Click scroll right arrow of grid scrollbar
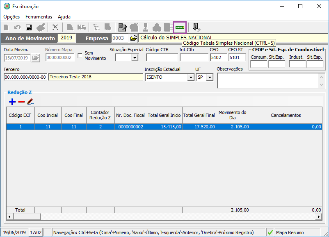 (319, 216)
